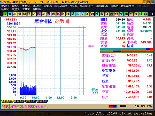Click the 智 toolbar icon

(x=63, y=14)
